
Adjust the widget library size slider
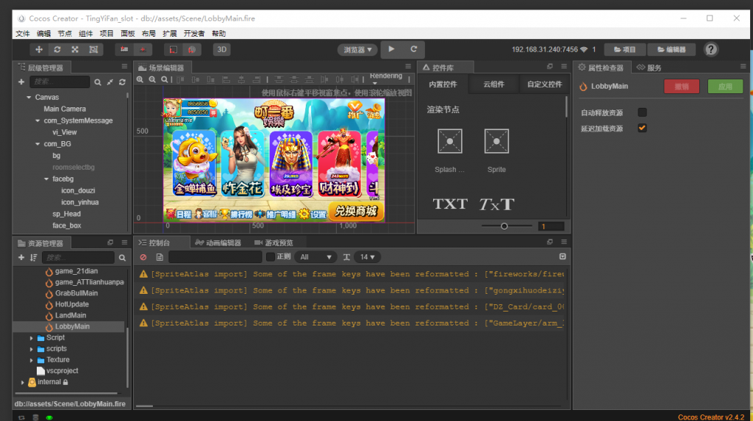point(504,226)
